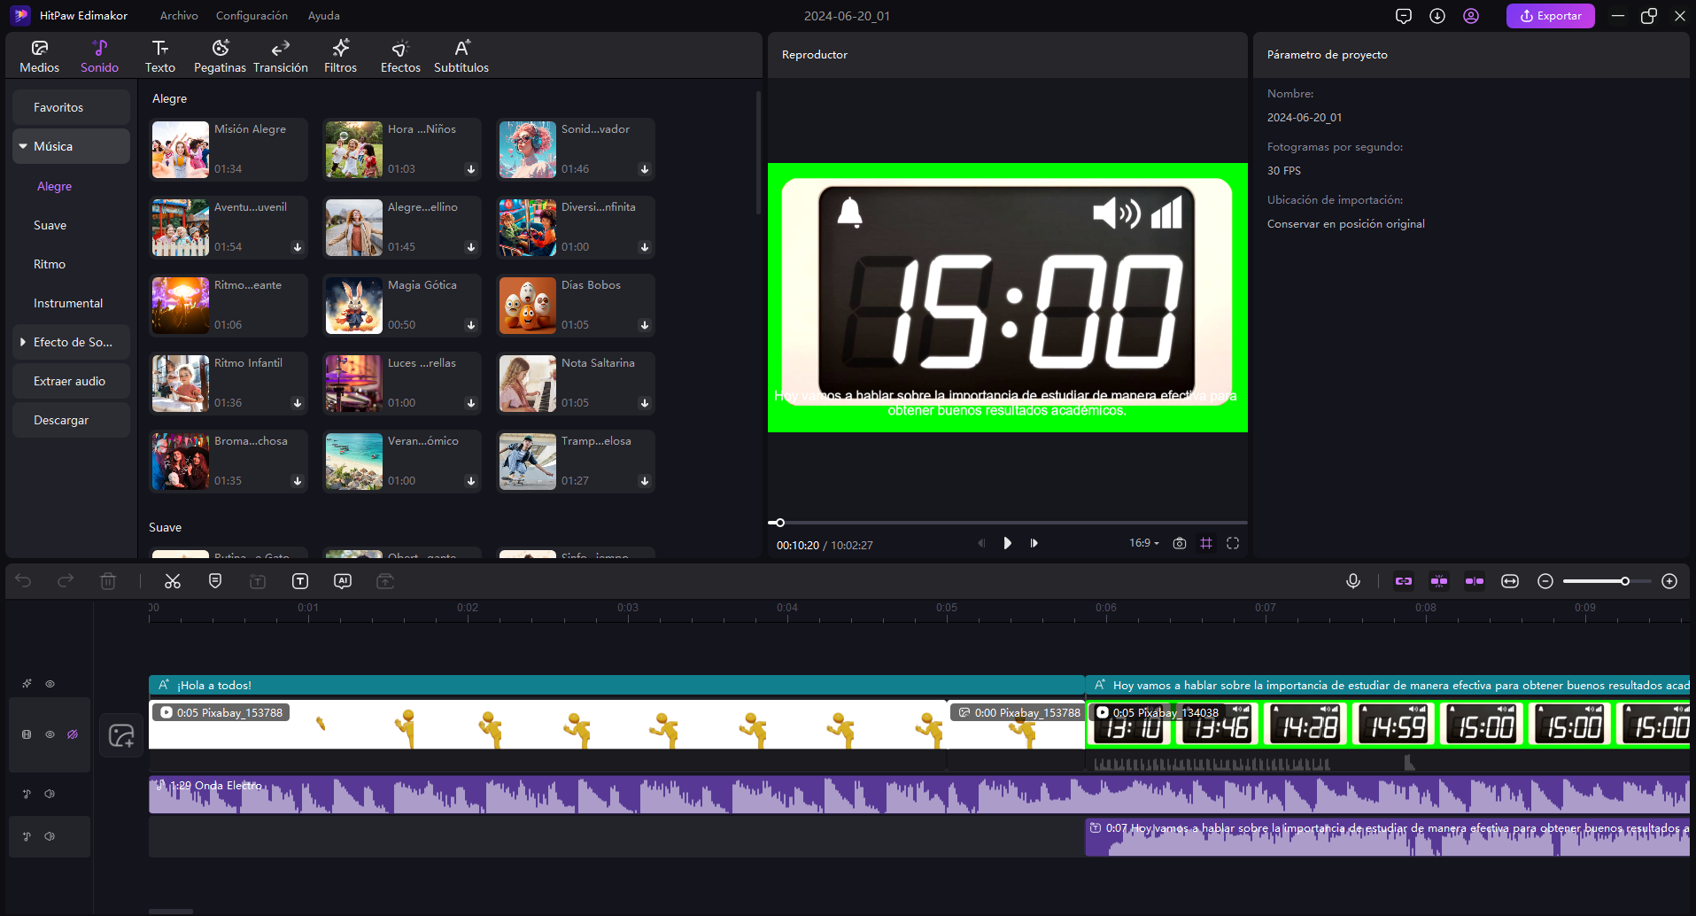
Task: Select the Magia Gótica music thumbnail
Action: click(353, 305)
